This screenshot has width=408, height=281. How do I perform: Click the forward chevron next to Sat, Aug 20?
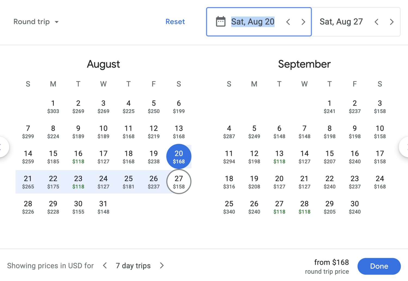(303, 22)
